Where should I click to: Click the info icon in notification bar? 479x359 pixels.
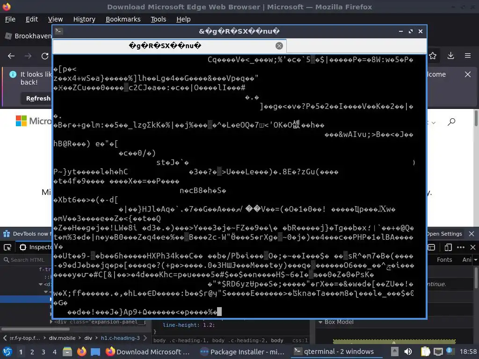(13, 74)
